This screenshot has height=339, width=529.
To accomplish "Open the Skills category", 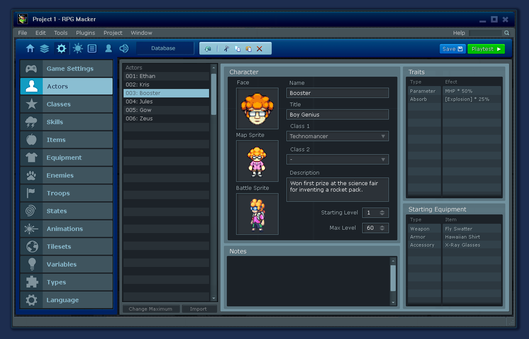I will (66, 122).
